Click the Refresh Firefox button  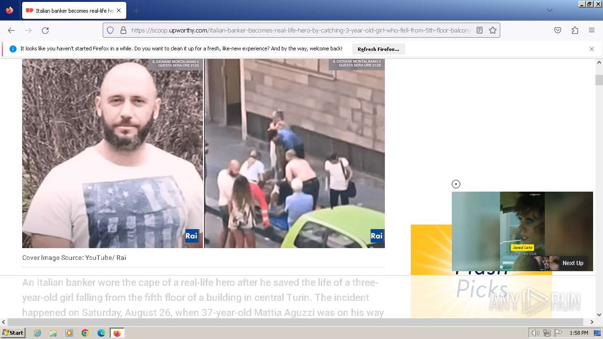tap(378, 49)
